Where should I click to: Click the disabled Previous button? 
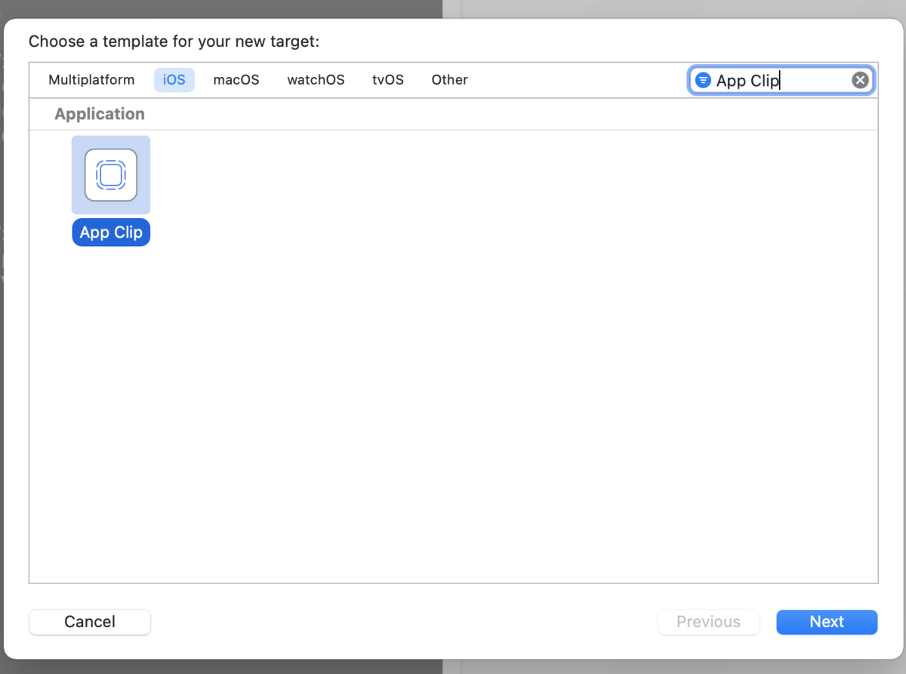tap(708, 621)
